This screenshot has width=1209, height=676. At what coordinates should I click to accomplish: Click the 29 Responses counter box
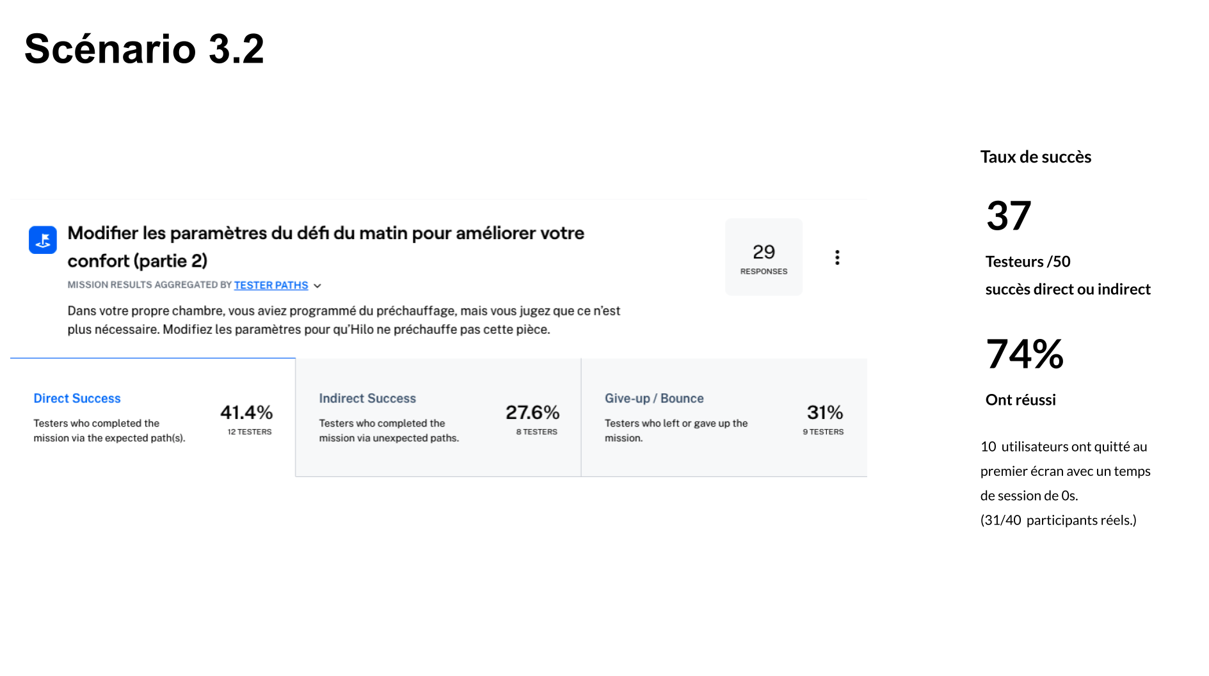(764, 257)
